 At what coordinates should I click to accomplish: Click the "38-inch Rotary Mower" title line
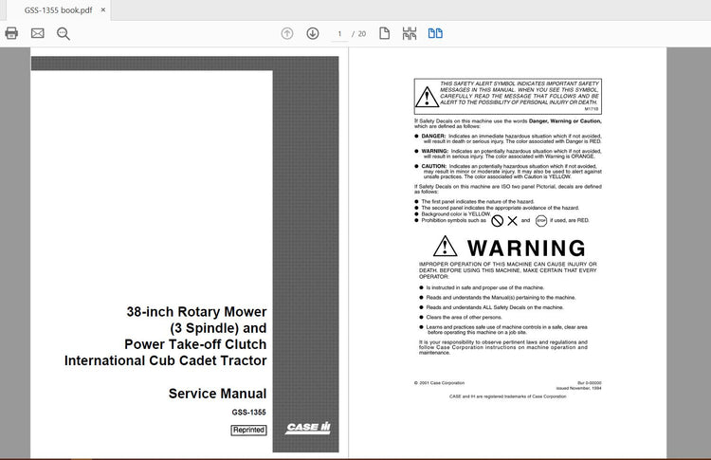coord(197,312)
